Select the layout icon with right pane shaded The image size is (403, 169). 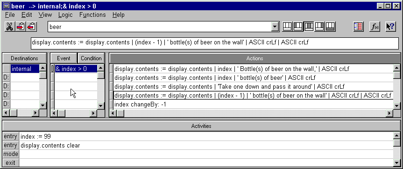[x=319, y=27]
